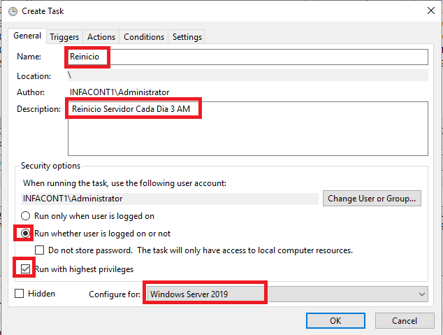Click Cancel button
This screenshot has height=335, width=443.
coord(405,320)
